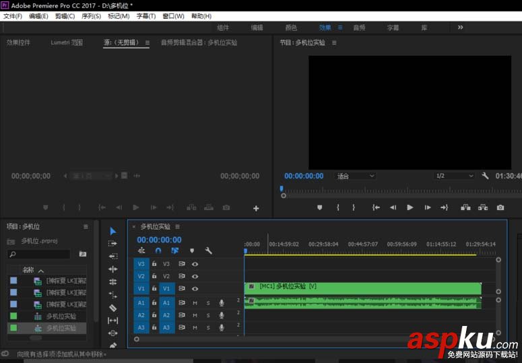Open the 序列(S) menu
This screenshot has width=522, height=363.
click(91, 16)
